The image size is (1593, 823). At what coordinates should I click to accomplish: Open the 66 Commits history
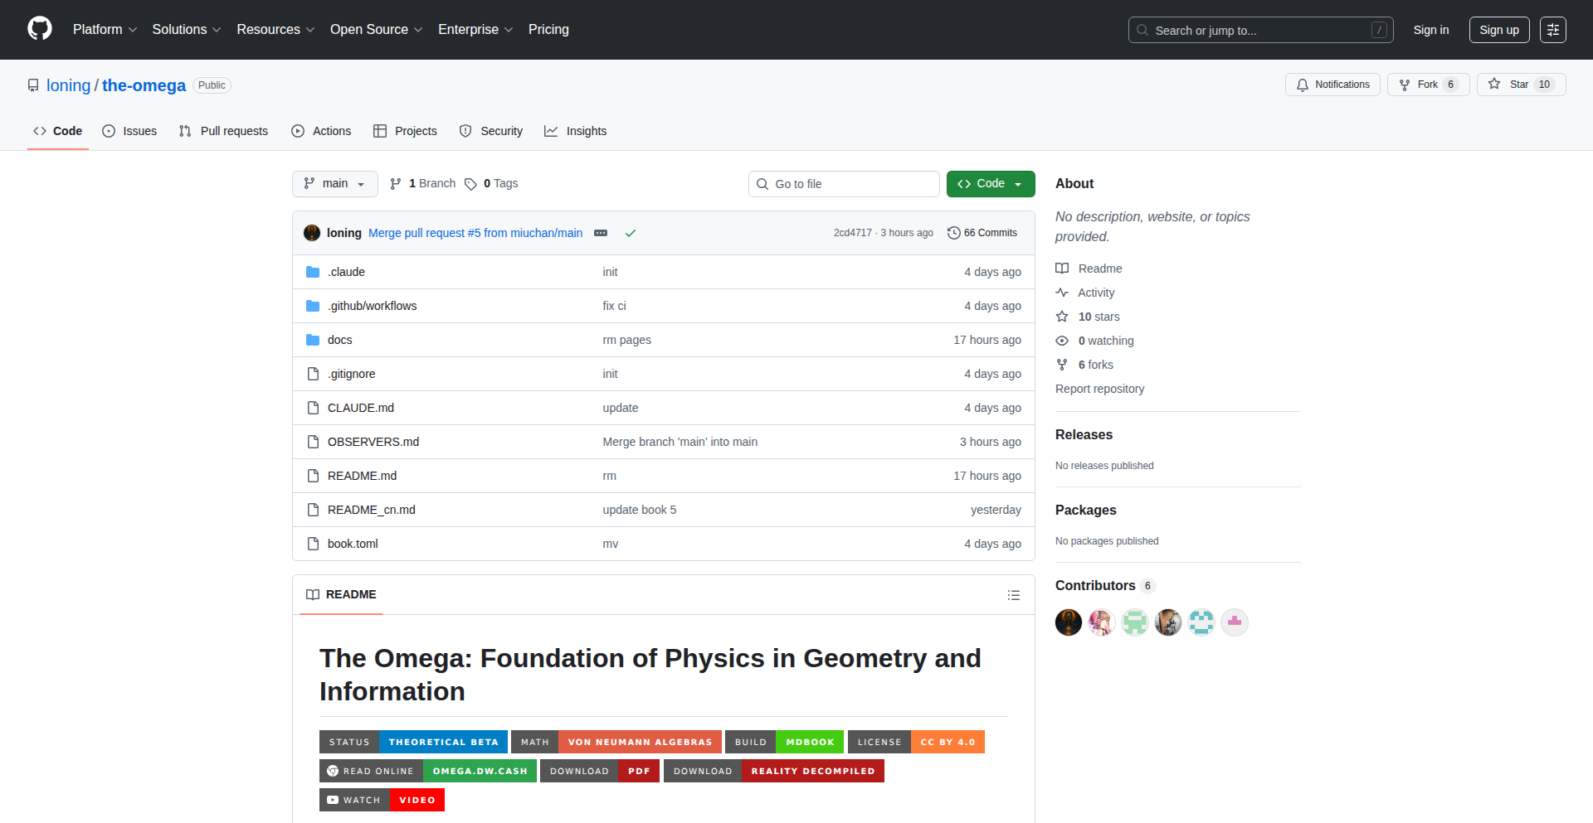[x=982, y=233]
